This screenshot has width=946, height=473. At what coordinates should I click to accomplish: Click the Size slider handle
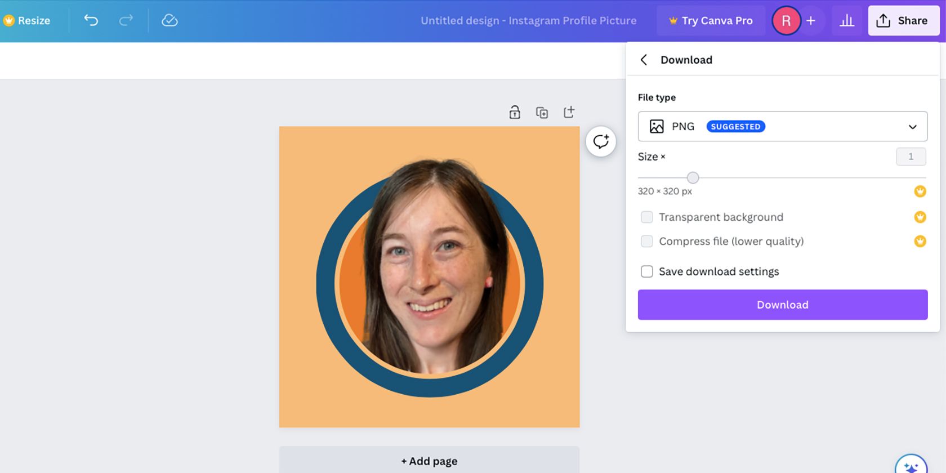click(x=693, y=178)
